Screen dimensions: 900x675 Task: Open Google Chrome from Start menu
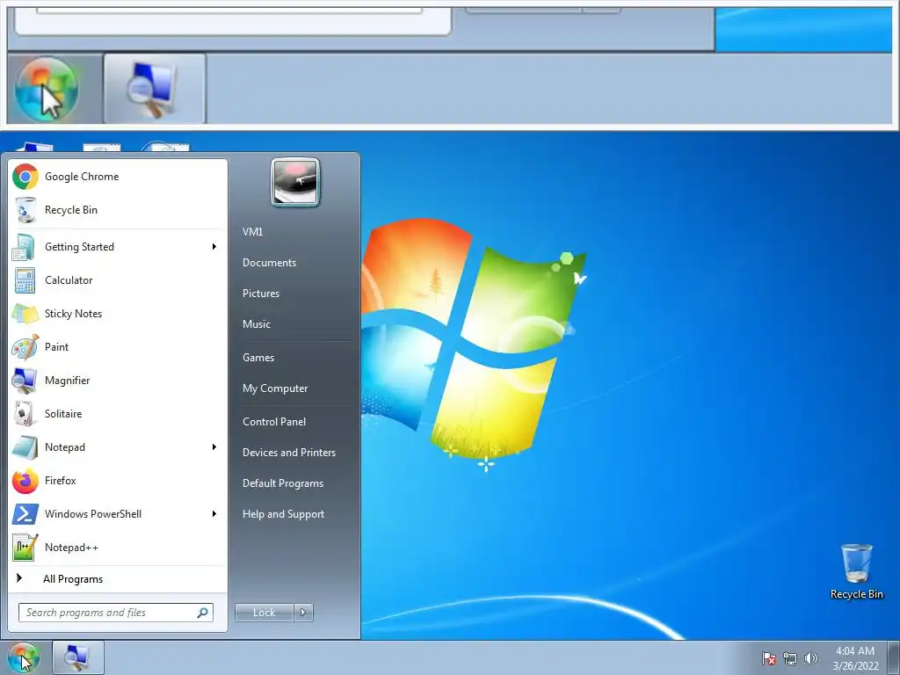[119, 177]
